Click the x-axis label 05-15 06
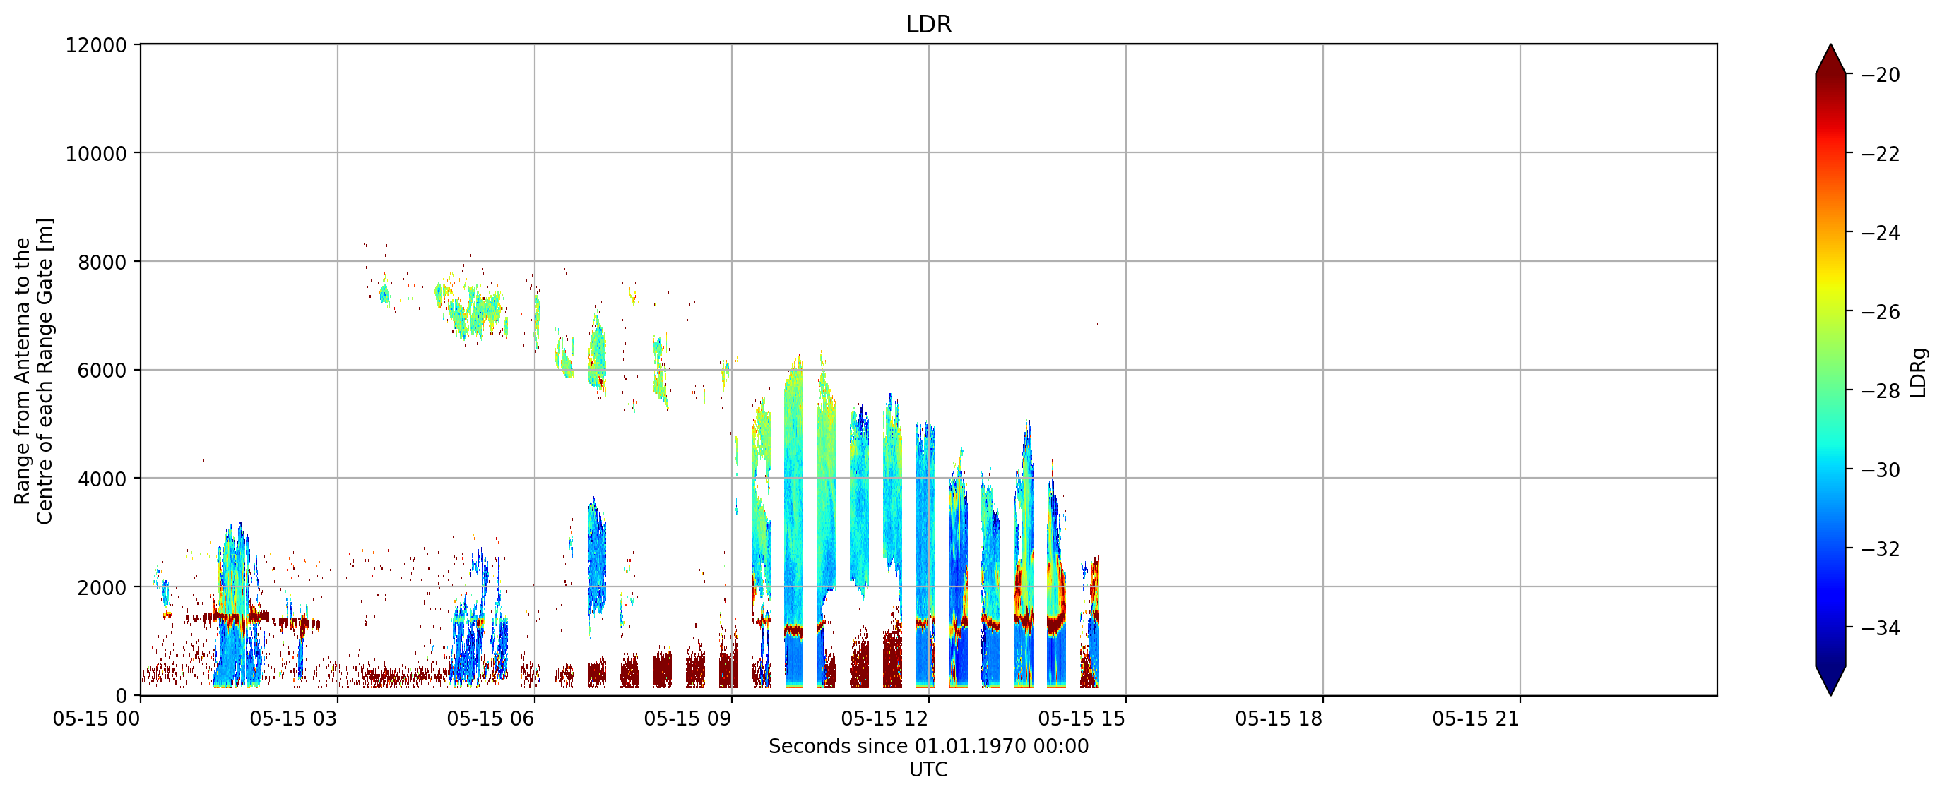Image resolution: width=1942 pixels, height=794 pixels. click(x=491, y=718)
